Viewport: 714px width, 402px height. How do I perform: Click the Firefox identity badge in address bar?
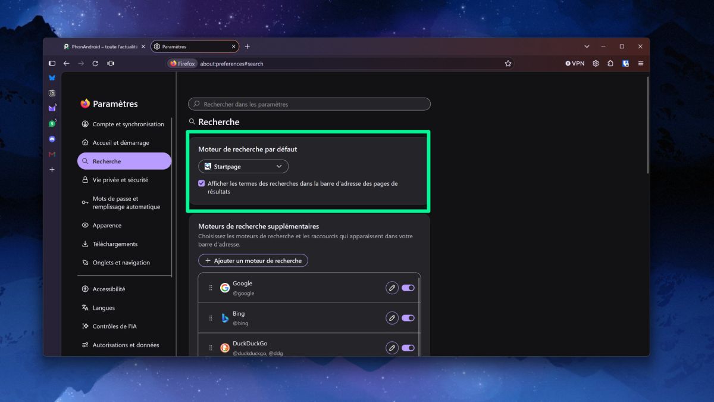[183, 64]
